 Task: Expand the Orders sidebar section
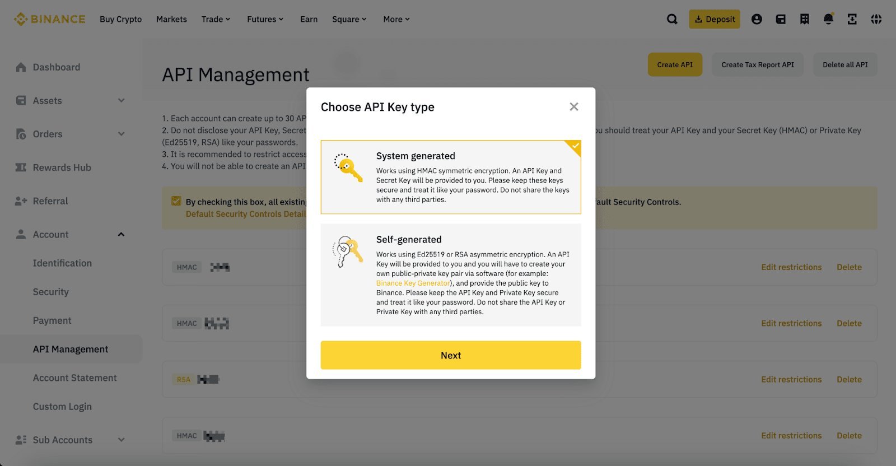point(122,134)
